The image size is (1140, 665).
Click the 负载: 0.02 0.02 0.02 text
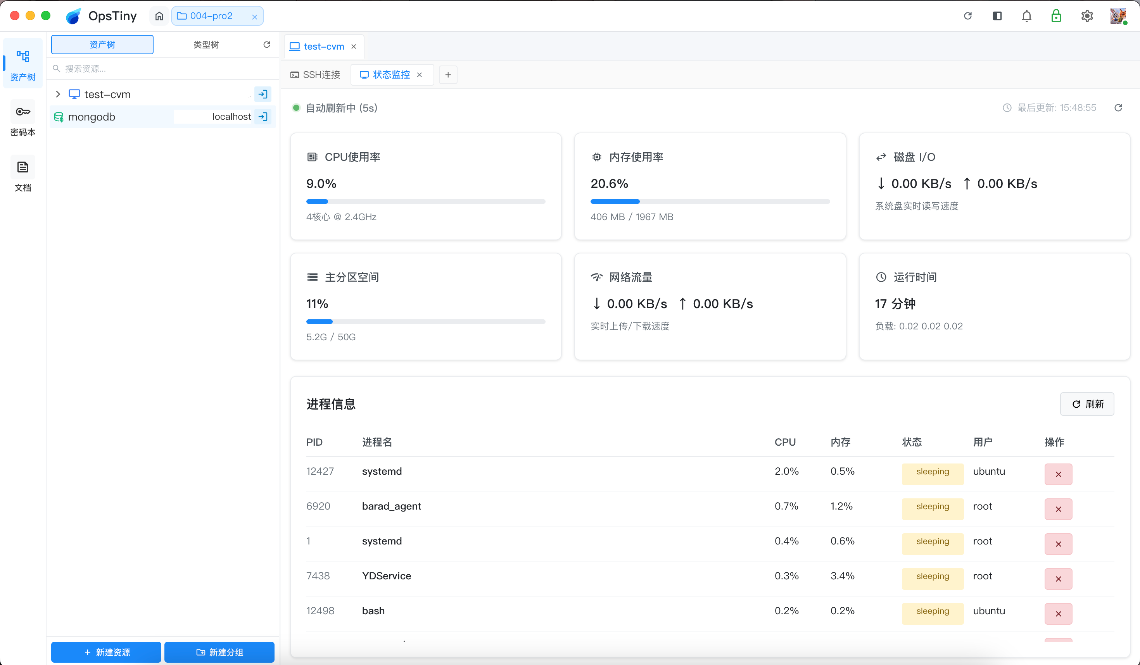point(919,326)
